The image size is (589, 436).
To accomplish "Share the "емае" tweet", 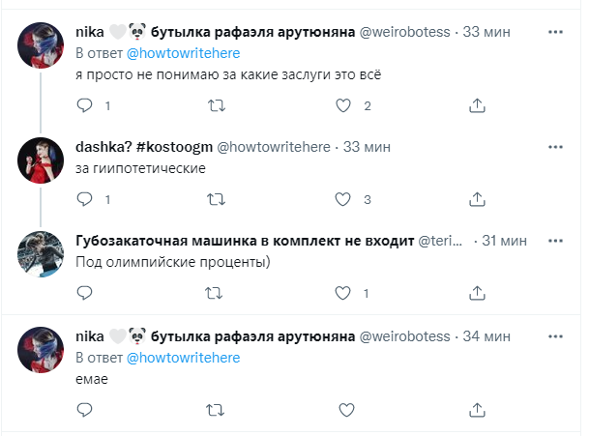I will [476, 411].
